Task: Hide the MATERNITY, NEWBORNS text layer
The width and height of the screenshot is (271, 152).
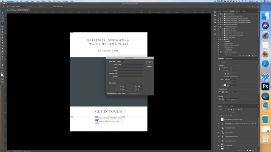Action: [x=218, y=124]
